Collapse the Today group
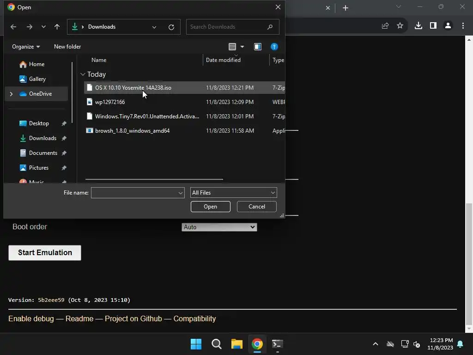Screen dimensions: 473x355 tap(83, 74)
